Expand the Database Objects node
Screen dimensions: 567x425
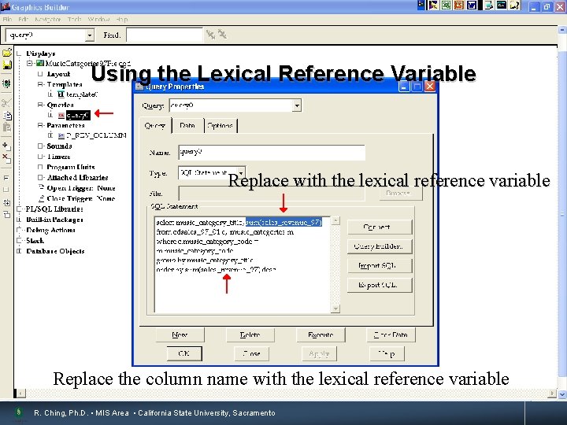pyautogui.click(x=19, y=251)
